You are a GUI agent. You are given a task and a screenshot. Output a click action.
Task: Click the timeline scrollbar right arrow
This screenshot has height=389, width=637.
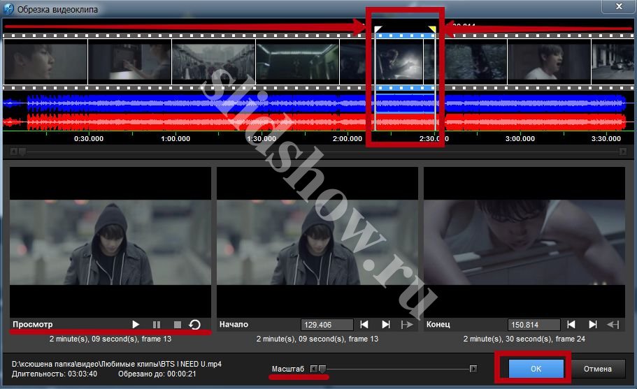[623, 152]
